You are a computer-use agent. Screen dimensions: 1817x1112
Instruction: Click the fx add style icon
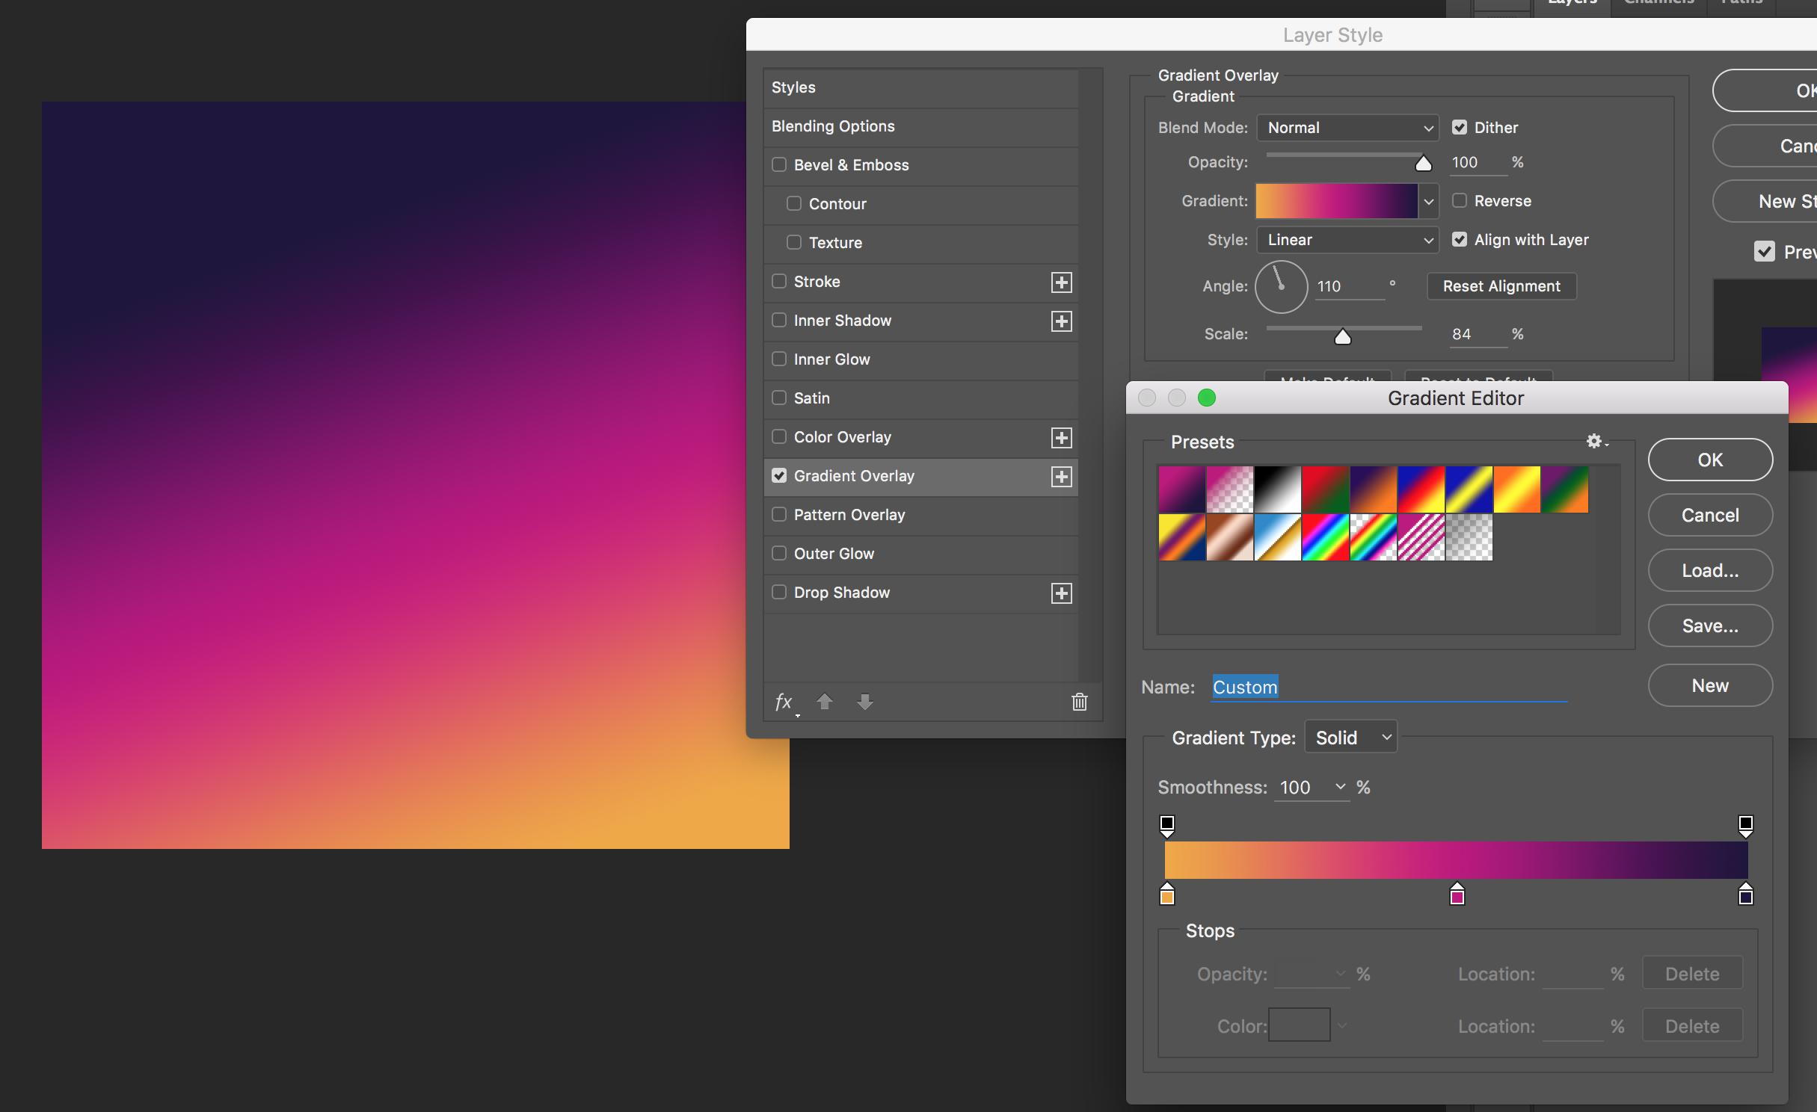point(784,702)
